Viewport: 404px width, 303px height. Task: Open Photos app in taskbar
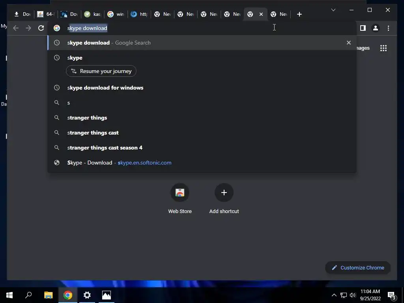[107, 295]
